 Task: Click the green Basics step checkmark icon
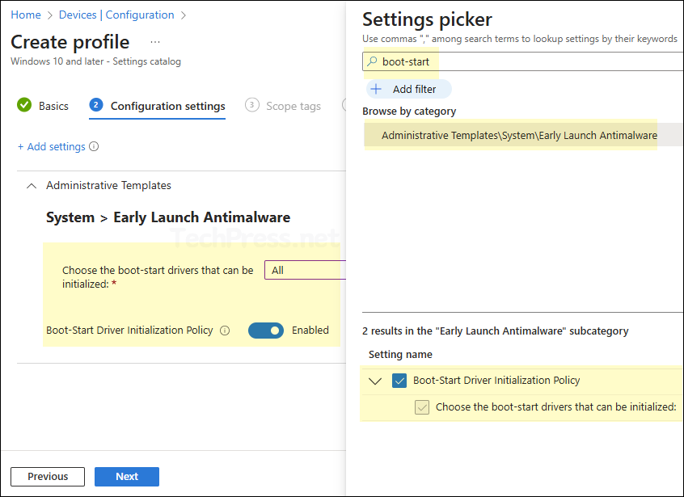click(24, 105)
